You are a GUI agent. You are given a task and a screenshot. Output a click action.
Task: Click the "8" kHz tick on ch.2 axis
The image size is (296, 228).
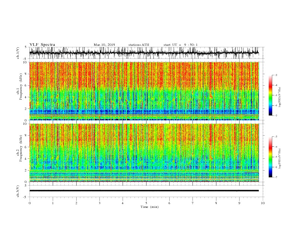click(x=27, y=136)
